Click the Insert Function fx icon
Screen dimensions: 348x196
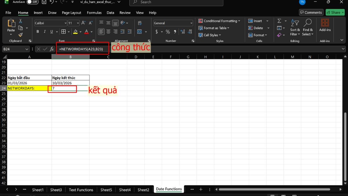coord(52,49)
